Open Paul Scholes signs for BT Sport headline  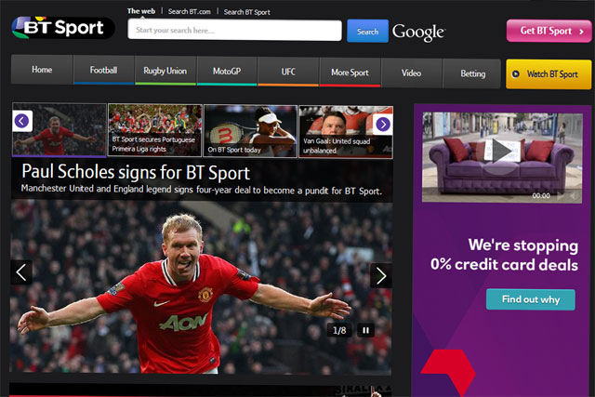click(136, 172)
